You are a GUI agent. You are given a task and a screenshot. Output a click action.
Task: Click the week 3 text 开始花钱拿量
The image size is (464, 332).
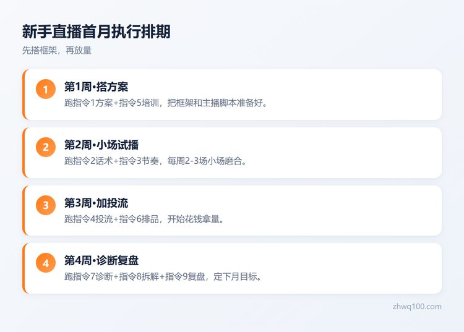tap(195, 219)
